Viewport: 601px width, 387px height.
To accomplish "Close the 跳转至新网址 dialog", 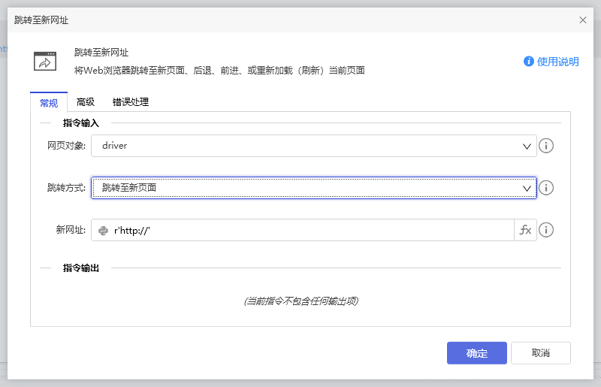I will coord(583,20).
